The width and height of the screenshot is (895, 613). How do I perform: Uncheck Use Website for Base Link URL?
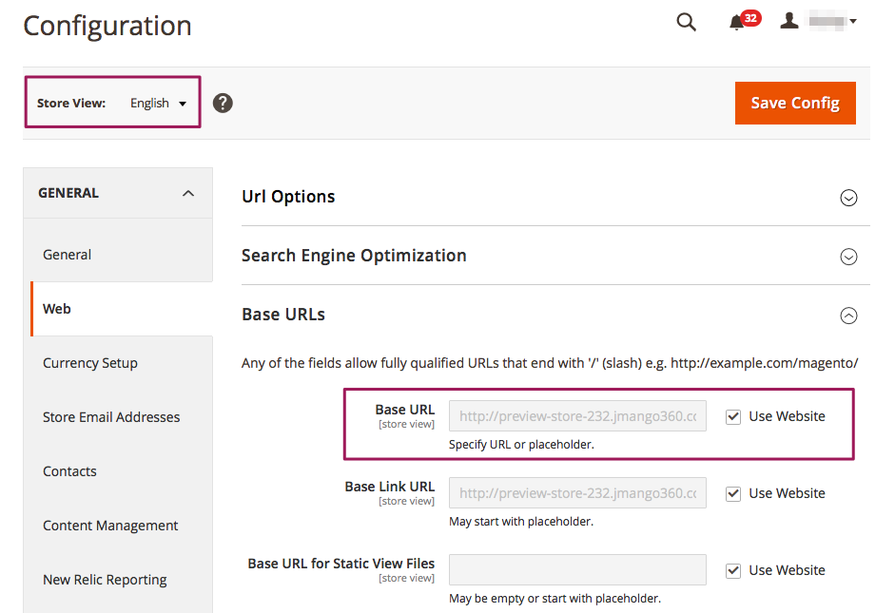point(733,493)
